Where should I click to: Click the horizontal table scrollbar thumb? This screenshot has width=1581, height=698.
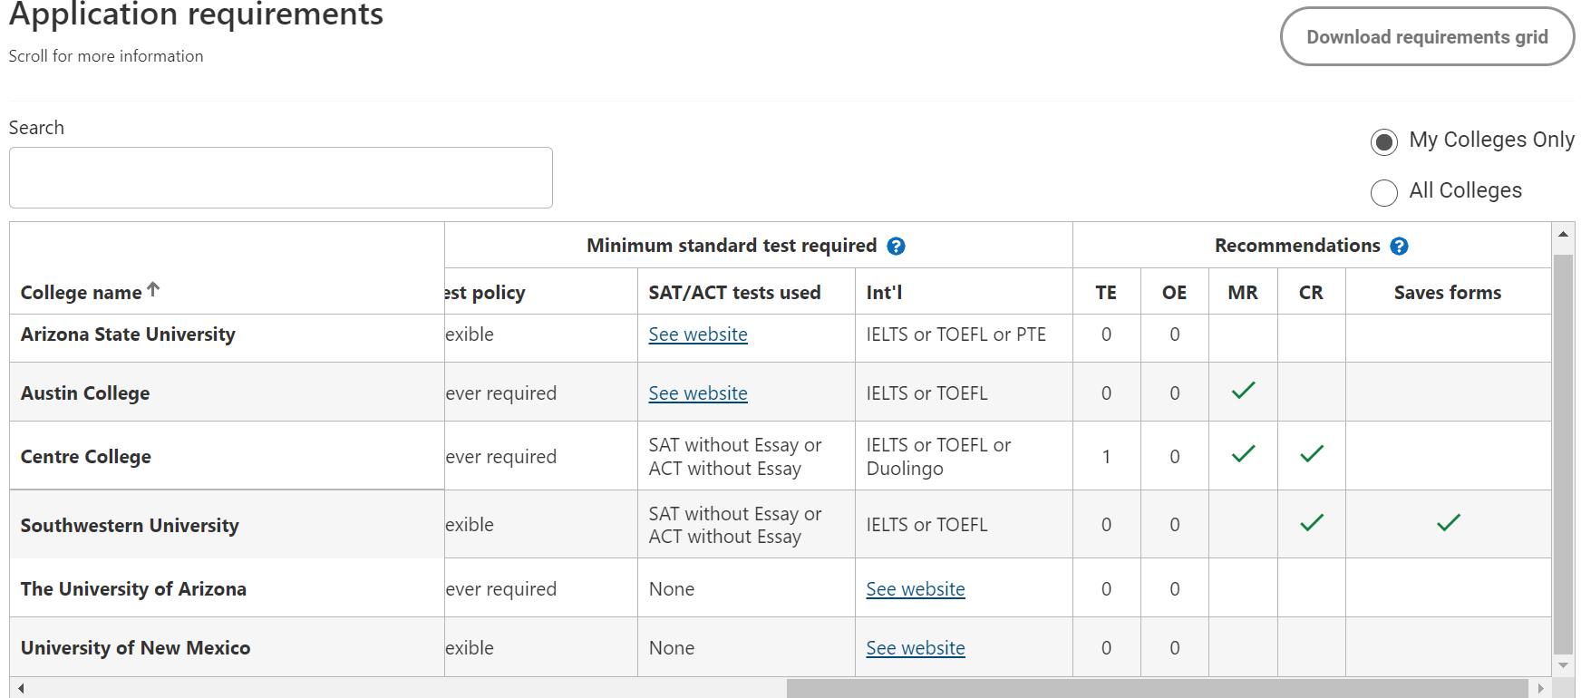[1158, 688]
